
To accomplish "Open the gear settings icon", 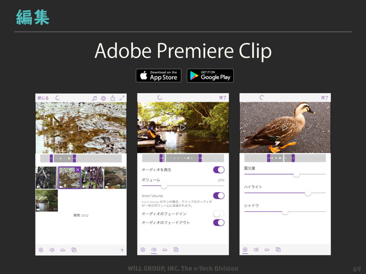I will [103, 98].
